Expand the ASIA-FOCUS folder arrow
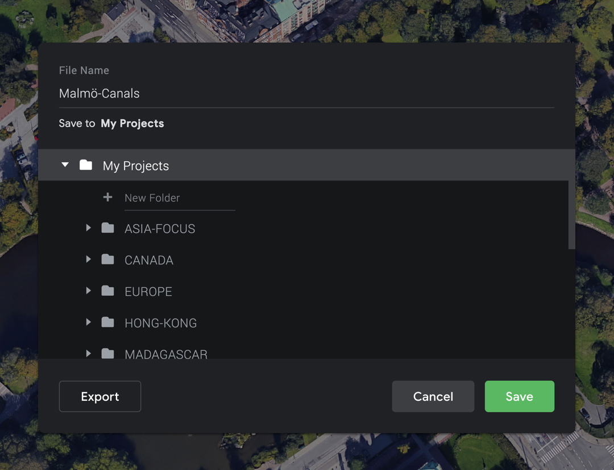Screen dimensions: 614x470 tap(88, 228)
